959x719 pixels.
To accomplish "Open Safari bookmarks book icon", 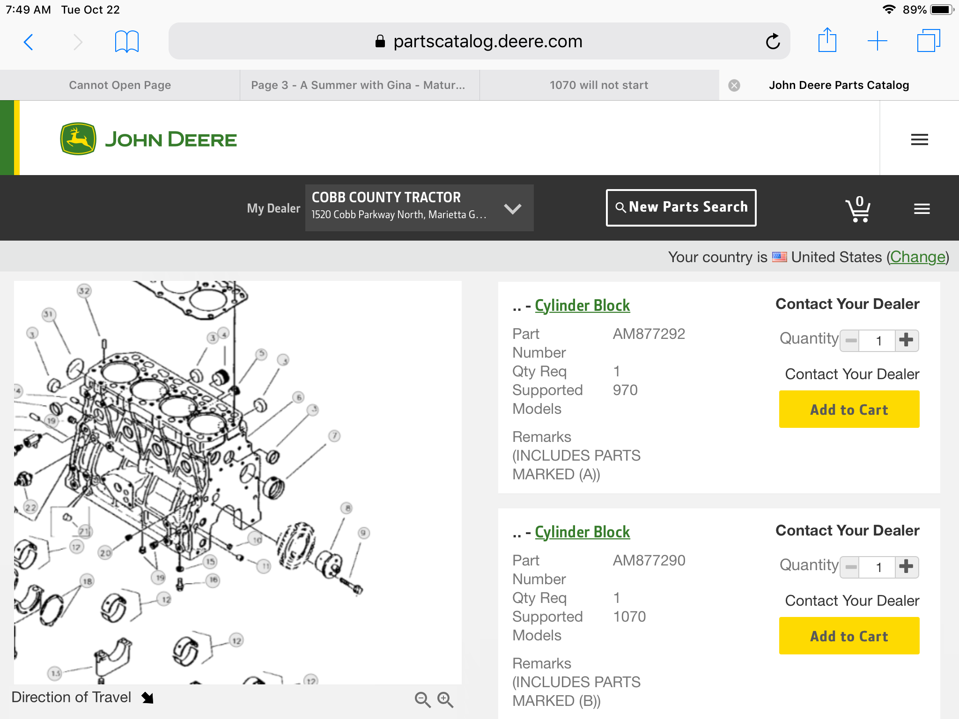I will 127,42.
